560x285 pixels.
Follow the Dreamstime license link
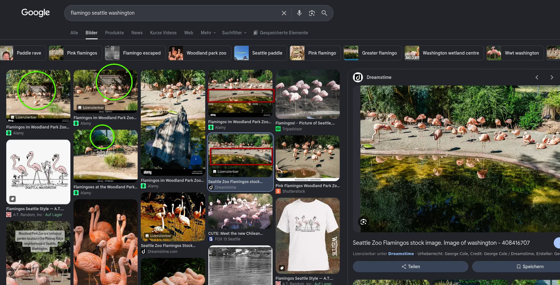coord(401,254)
